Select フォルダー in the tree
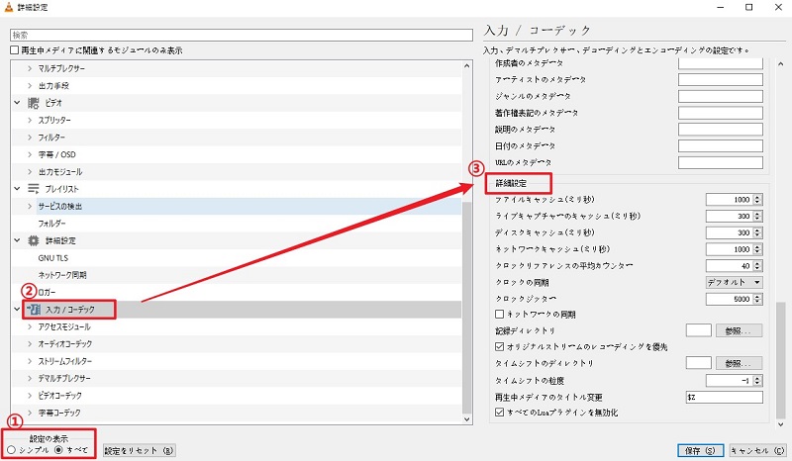Screen dimensions: 792x461 pos(52,224)
